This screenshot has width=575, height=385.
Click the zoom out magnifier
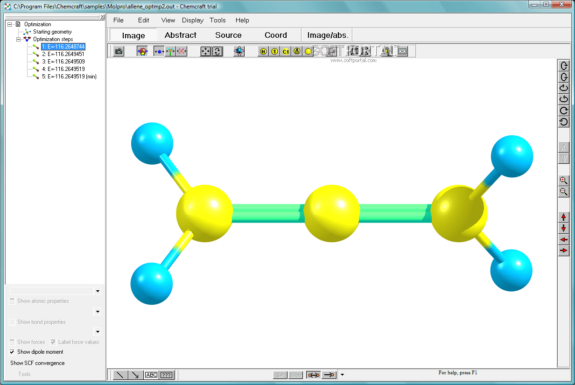(564, 192)
